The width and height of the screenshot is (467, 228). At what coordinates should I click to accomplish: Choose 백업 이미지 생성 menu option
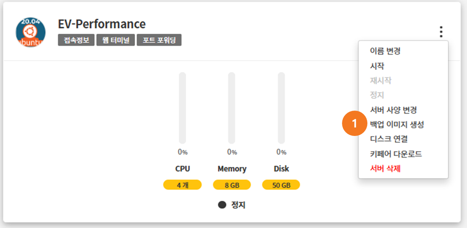point(397,125)
